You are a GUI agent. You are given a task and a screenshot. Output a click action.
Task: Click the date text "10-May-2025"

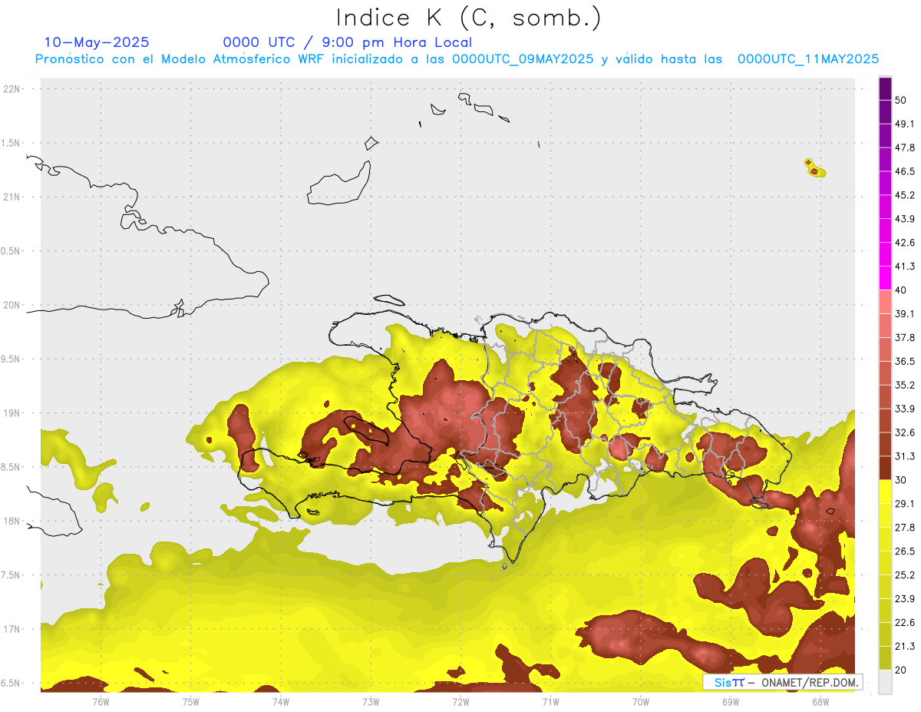(x=97, y=42)
